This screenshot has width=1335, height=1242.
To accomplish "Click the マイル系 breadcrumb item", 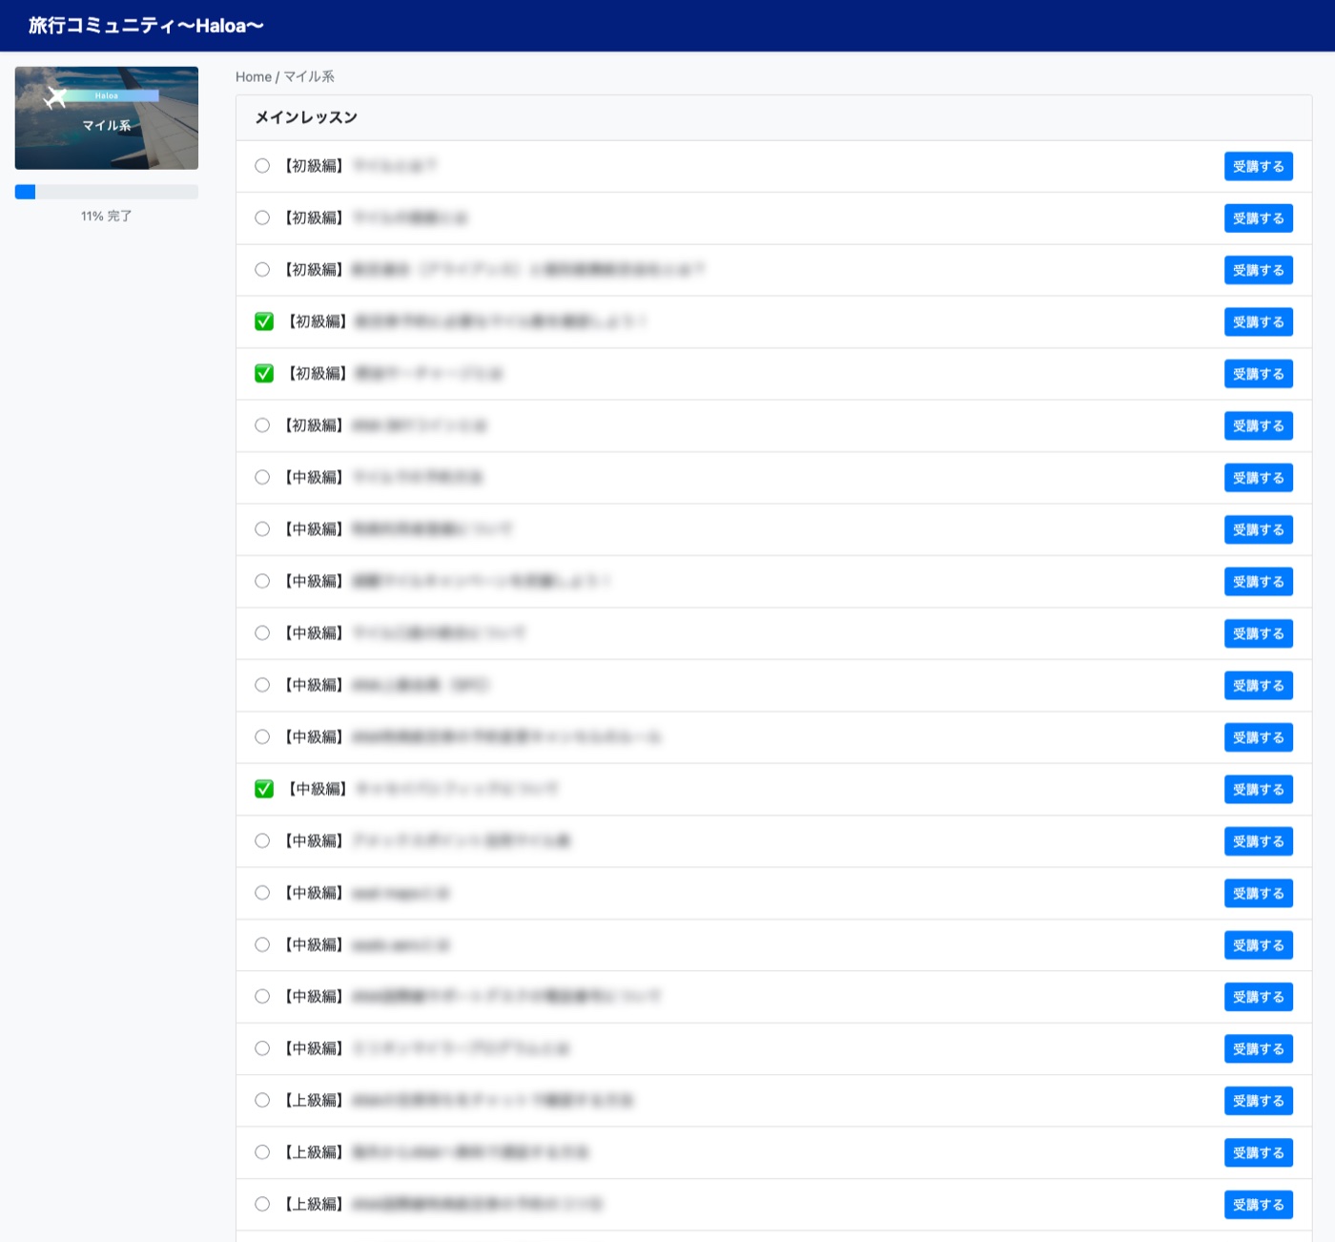I will [x=309, y=76].
